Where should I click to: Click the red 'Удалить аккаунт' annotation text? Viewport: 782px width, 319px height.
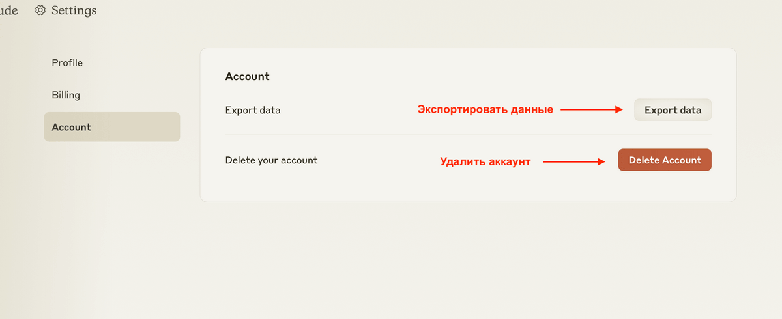(485, 161)
